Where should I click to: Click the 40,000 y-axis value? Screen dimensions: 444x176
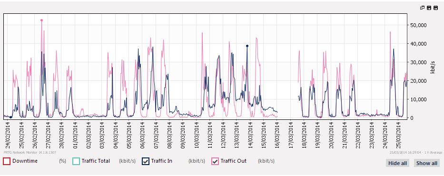418,44
